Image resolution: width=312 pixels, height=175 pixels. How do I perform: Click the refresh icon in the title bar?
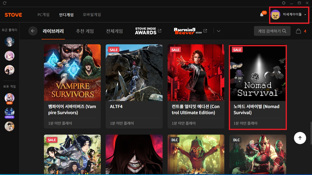pos(5,3)
